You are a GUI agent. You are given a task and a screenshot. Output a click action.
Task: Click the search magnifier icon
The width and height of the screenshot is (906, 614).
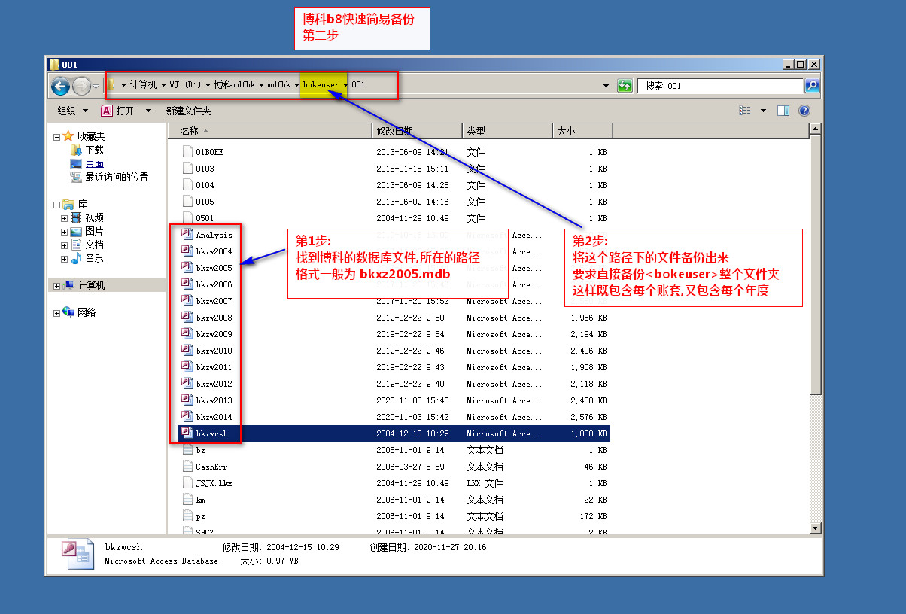pyautogui.click(x=812, y=86)
